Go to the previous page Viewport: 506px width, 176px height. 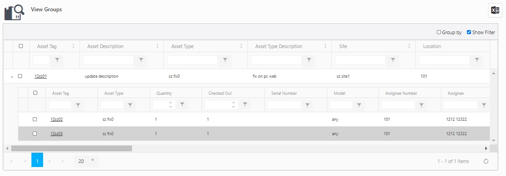coord(25,161)
